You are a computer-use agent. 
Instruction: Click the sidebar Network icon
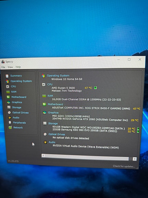[x=10, y=127]
